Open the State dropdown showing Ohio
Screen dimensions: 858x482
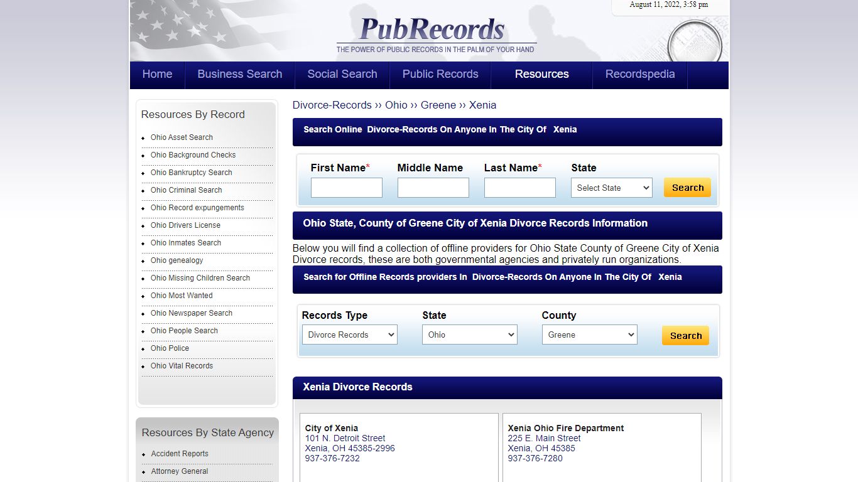pyautogui.click(x=470, y=335)
